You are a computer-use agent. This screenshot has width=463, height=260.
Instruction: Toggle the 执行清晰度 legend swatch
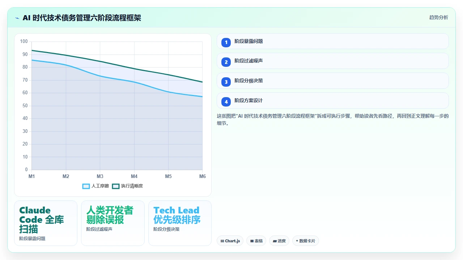coord(116,186)
